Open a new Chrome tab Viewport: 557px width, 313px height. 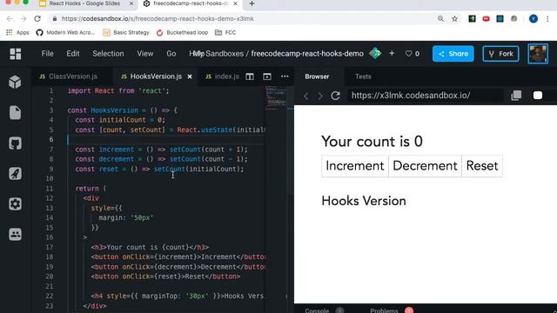click(252, 3)
